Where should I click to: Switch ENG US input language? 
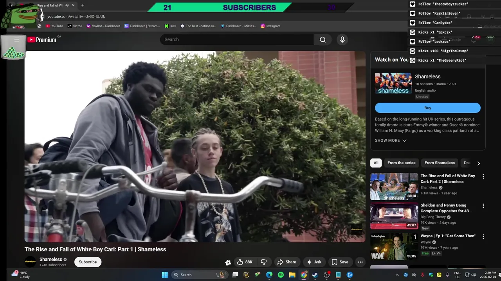pyautogui.click(x=457, y=275)
